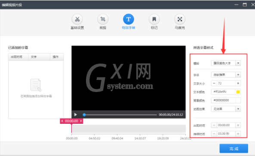This screenshot has height=156, width=255.
Task: Decrease the 持续时间 duration
Action: coord(214,134)
